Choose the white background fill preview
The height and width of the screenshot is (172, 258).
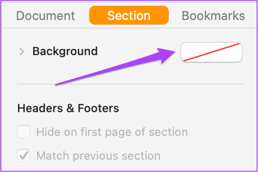point(212,52)
